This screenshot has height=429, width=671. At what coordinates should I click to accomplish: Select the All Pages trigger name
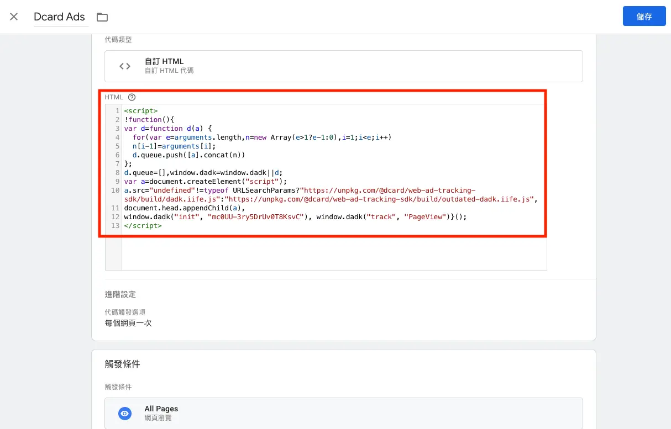click(x=161, y=409)
